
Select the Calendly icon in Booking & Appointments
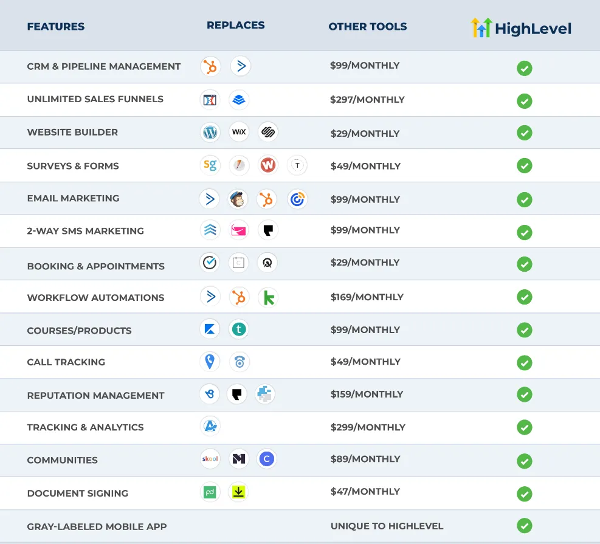[210, 263]
